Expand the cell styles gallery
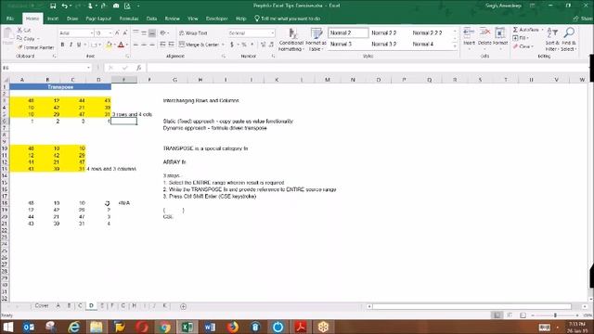 (455, 46)
